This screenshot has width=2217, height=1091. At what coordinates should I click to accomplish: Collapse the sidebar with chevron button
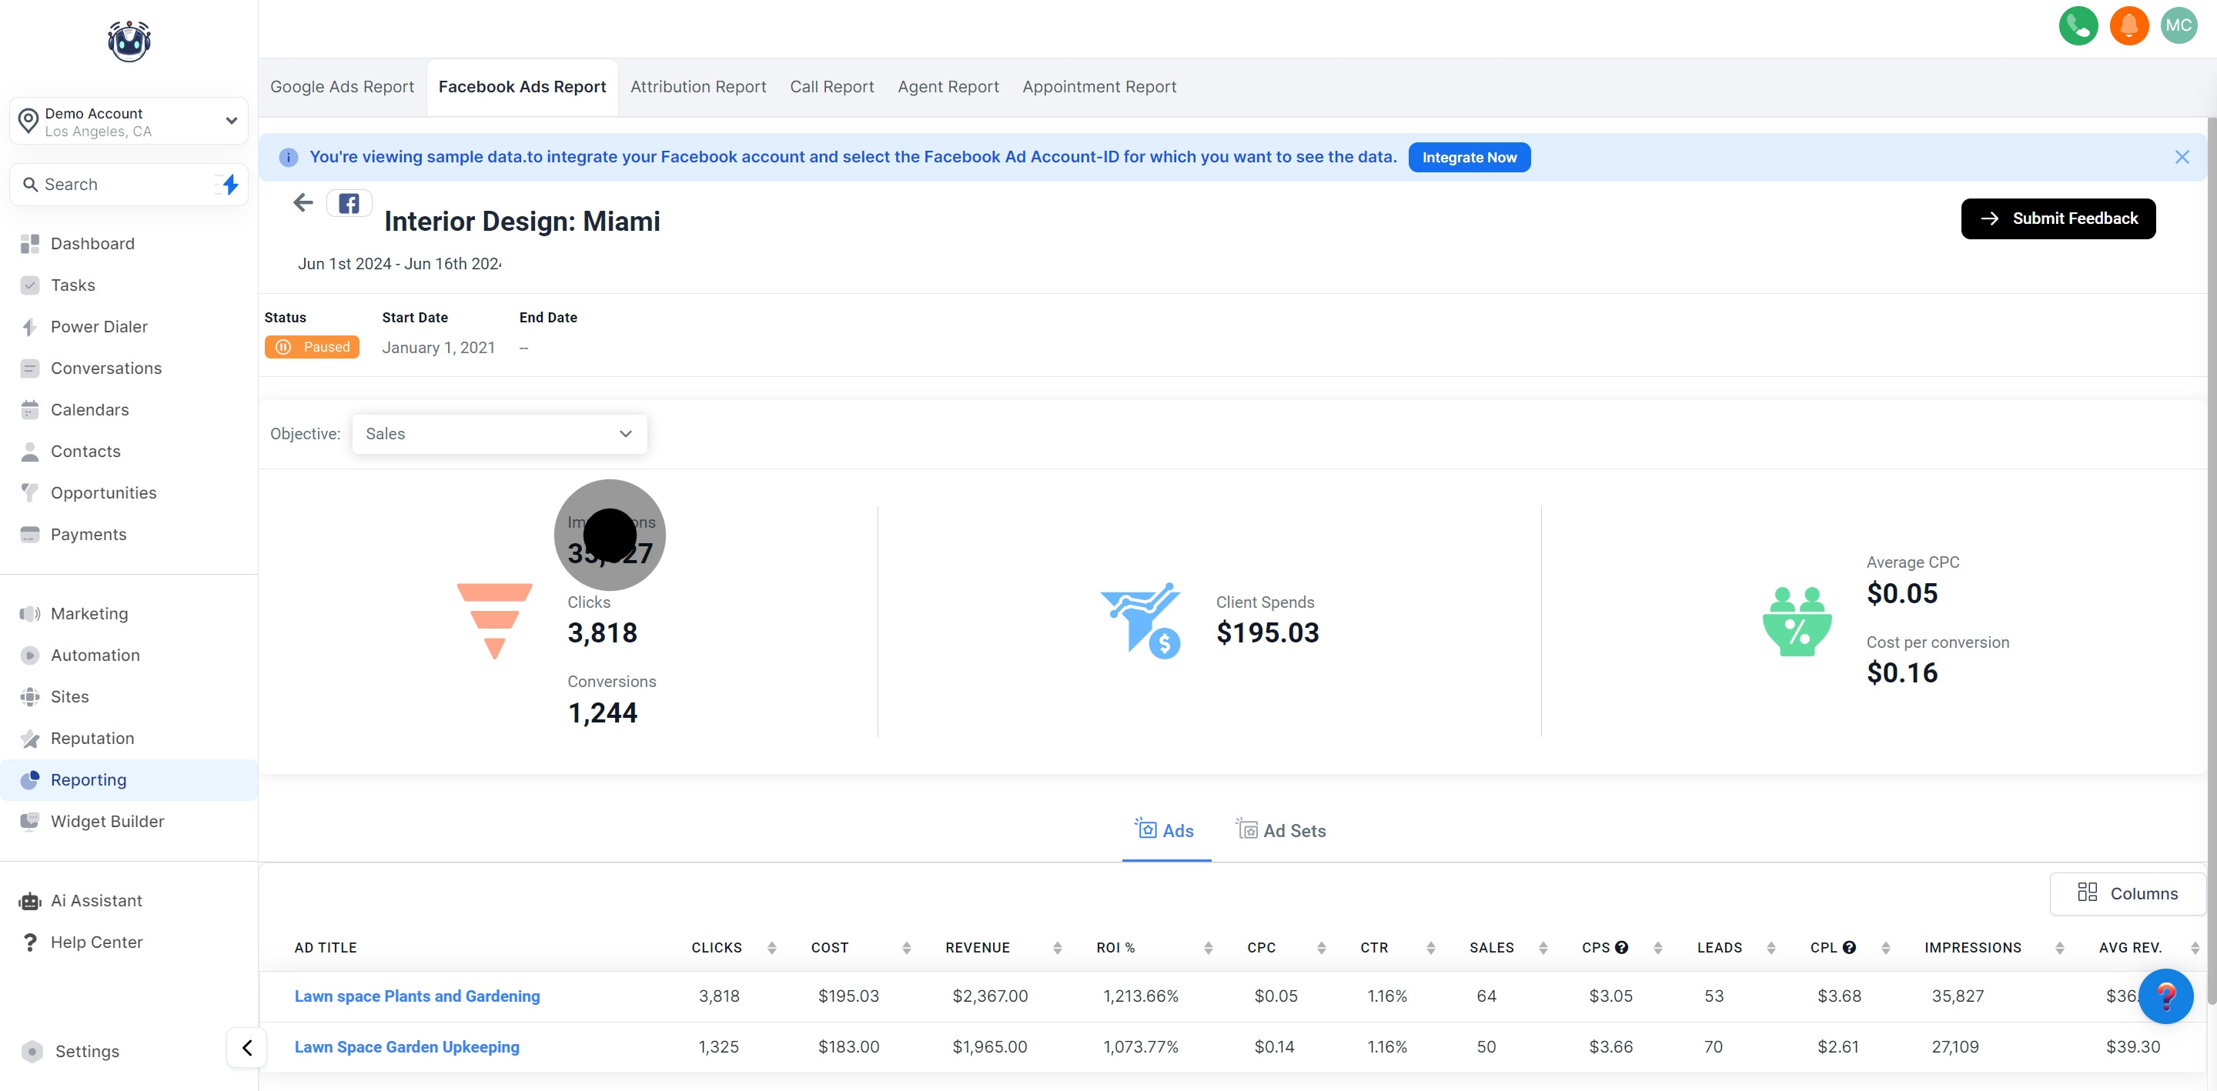point(247,1048)
